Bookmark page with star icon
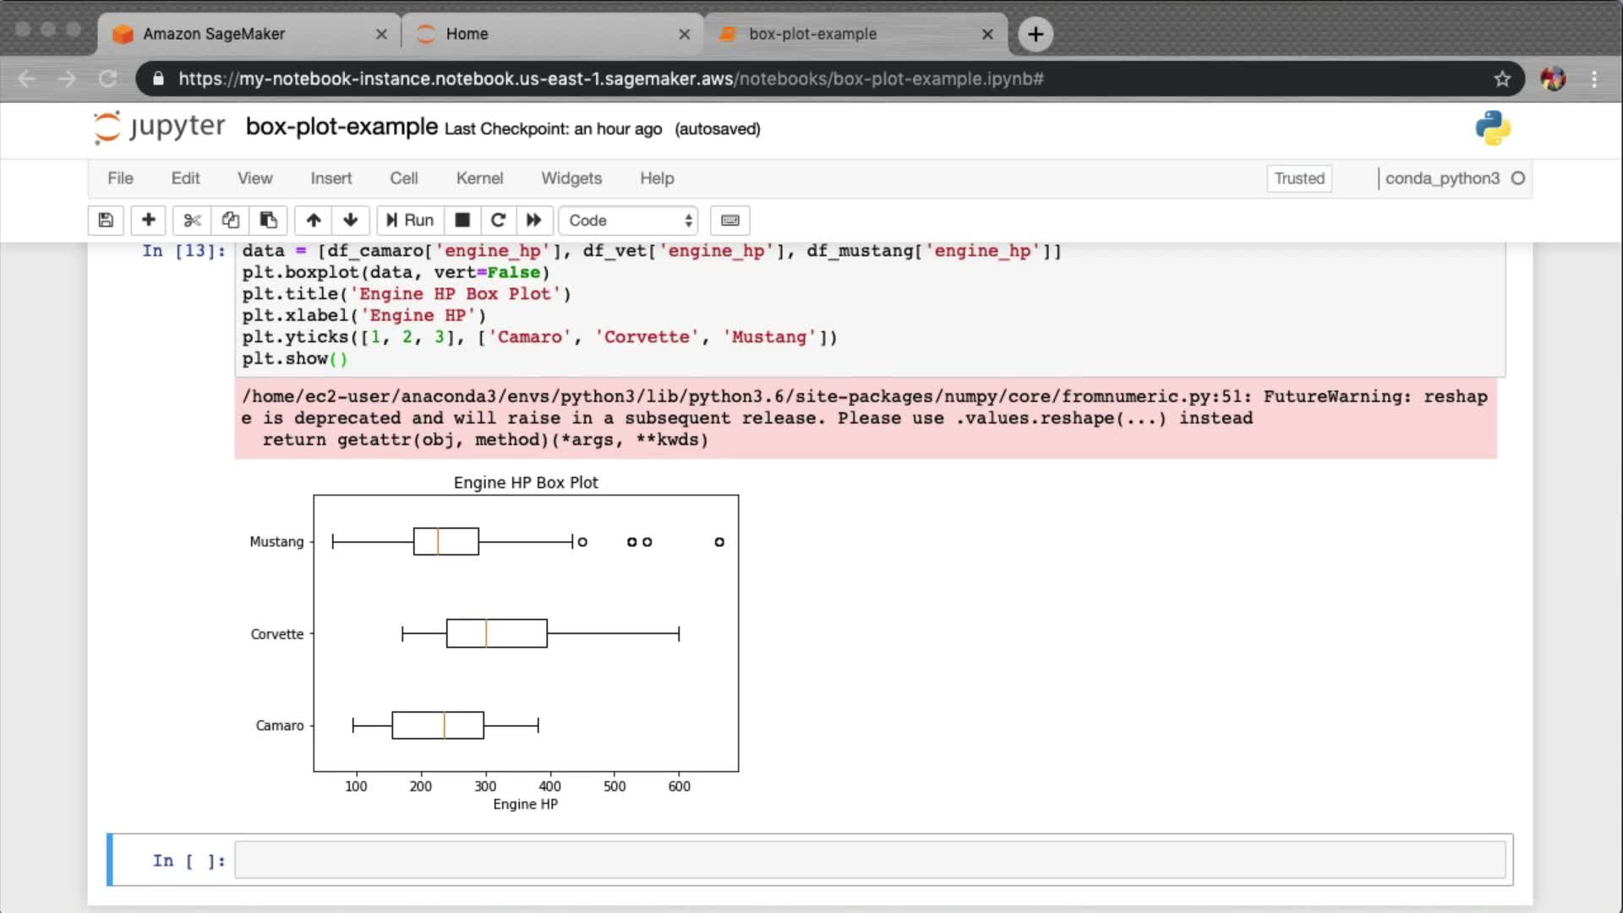The image size is (1623, 913). (x=1502, y=79)
